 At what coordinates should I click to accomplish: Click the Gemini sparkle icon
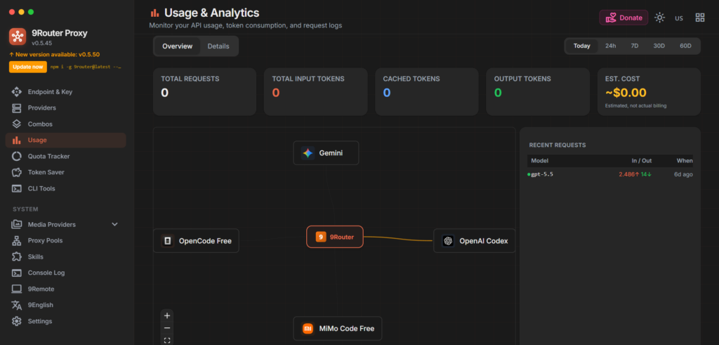click(308, 152)
